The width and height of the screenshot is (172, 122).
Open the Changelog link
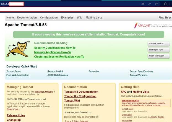(x=14, y=120)
